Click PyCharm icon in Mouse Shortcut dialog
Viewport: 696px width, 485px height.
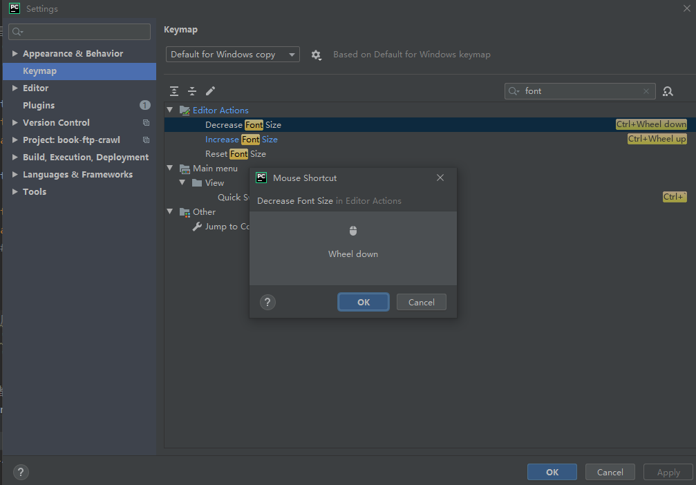[x=261, y=178]
